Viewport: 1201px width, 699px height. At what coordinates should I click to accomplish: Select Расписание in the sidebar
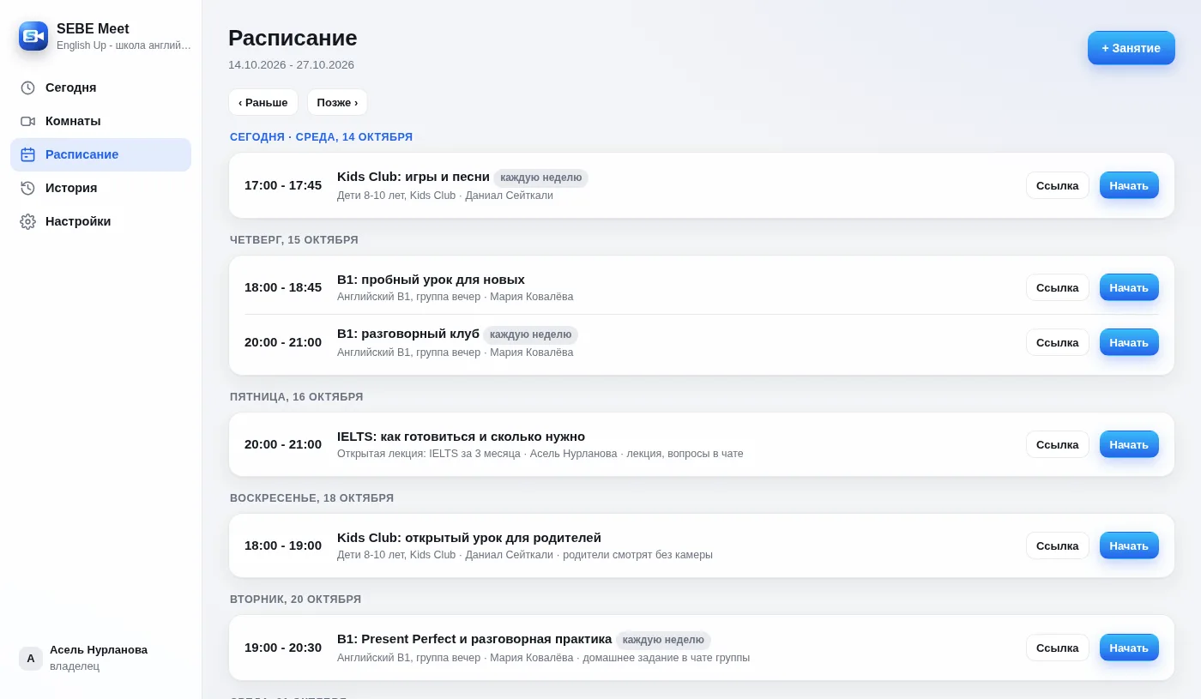coord(100,154)
